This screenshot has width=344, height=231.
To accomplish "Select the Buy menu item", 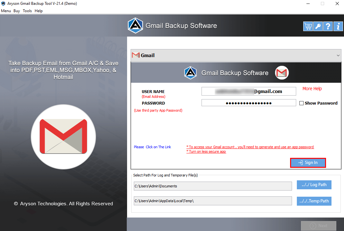I will [x=16, y=11].
